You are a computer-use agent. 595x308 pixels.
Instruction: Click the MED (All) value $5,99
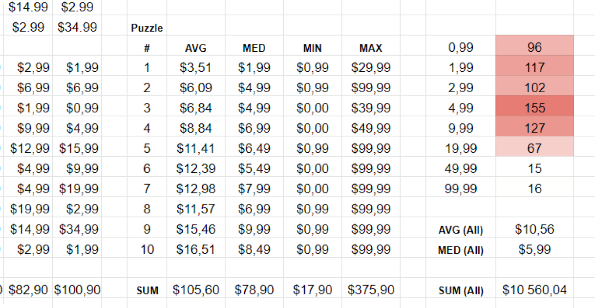(534, 249)
